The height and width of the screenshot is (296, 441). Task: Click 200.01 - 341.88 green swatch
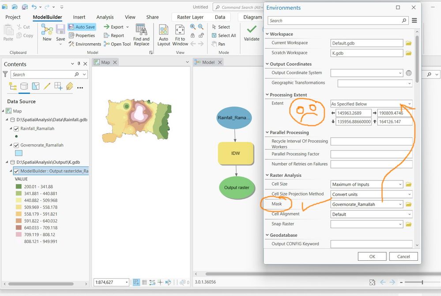pos(19,187)
